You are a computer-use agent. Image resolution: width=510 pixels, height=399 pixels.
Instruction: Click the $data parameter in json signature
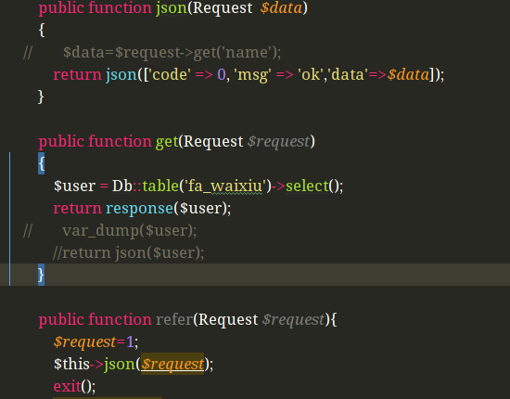coord(281,8)
